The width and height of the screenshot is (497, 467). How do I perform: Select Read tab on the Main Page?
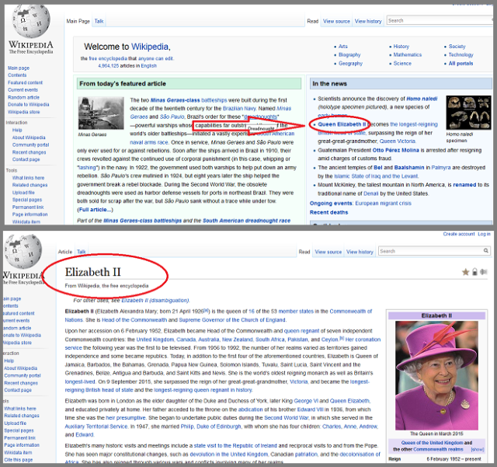tap(312, 21)
